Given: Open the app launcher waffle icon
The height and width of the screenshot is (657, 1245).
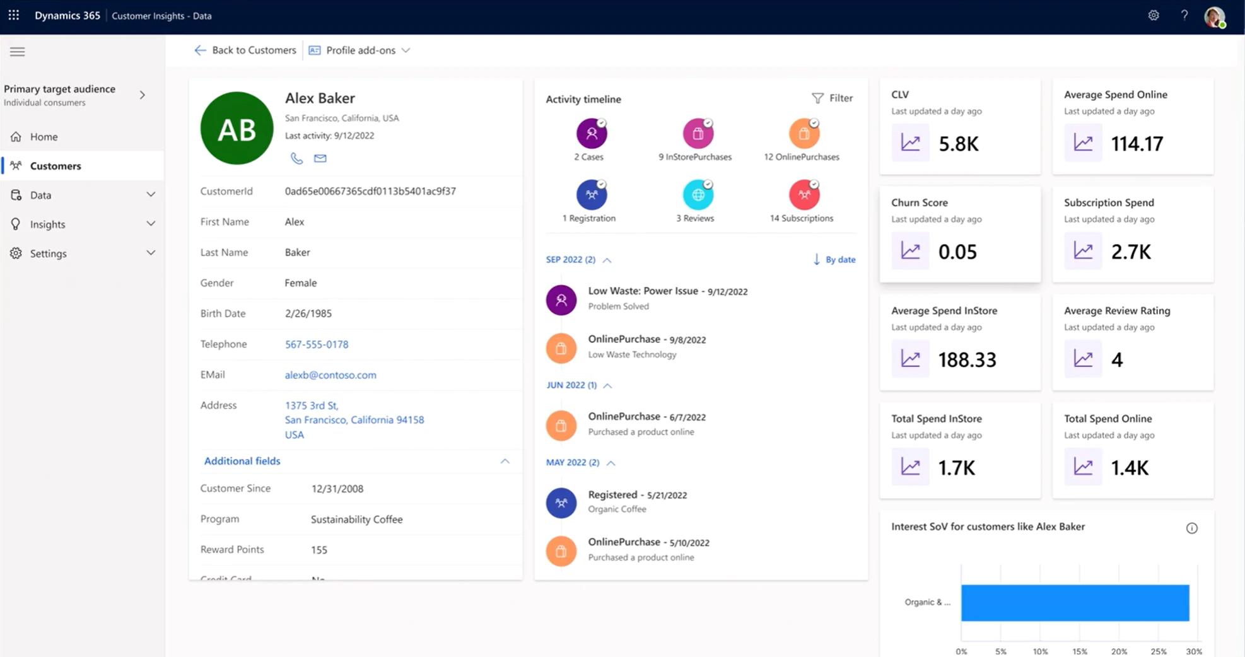Looking at the screenshot, I should tap(14, 15).
